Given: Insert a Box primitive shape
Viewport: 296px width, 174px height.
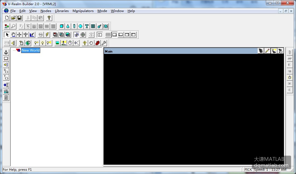Looking at the screenshot, I should click(62, 26).
